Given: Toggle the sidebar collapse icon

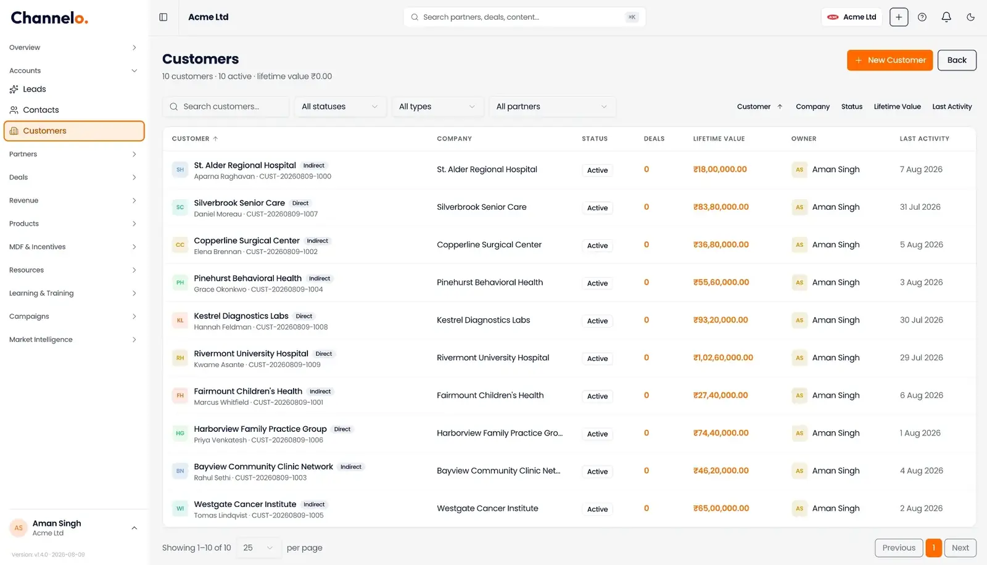Looking at the screenshot, I should tap(163, 17).
